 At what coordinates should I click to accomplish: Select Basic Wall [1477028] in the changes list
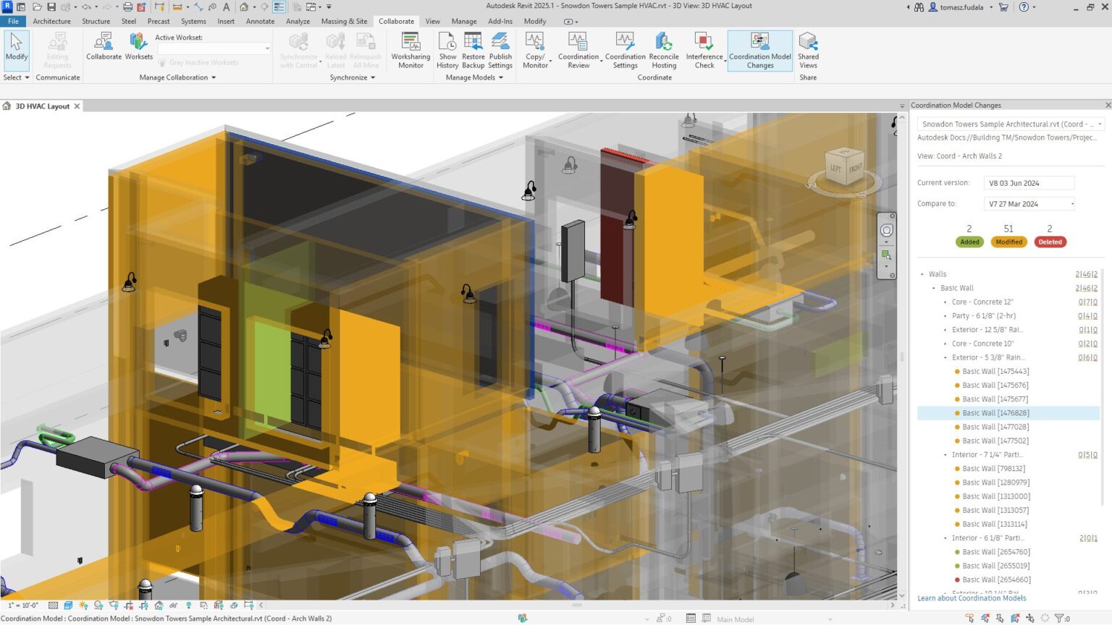[x=994, y=427]
